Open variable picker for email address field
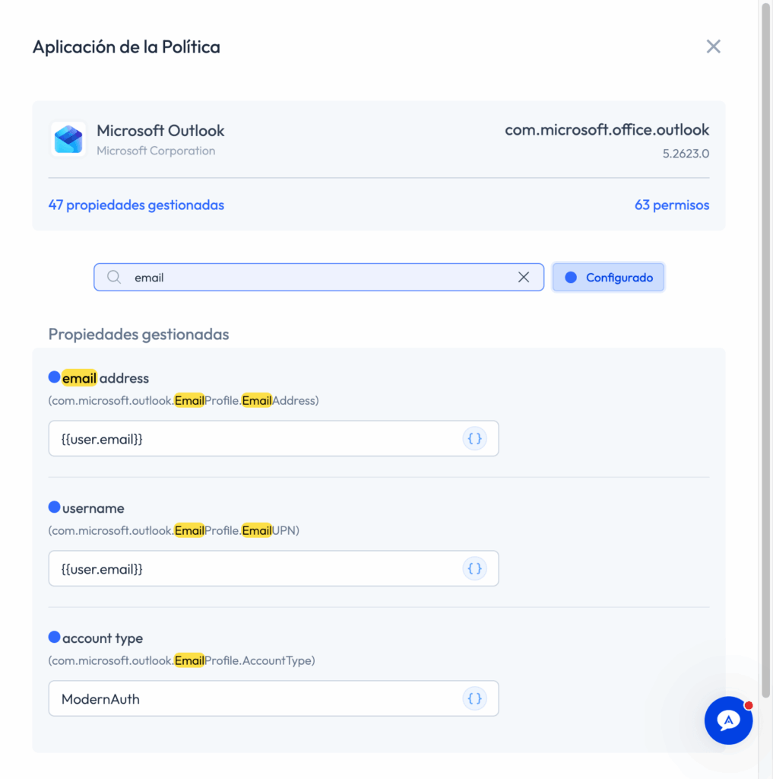Viewport: 773px width, 779px height. coord(474,439)
